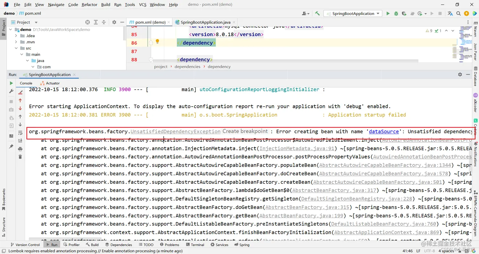Run with Coverage shield icon
The width and height of the screenshot is (479, 254).
[404, 13]
